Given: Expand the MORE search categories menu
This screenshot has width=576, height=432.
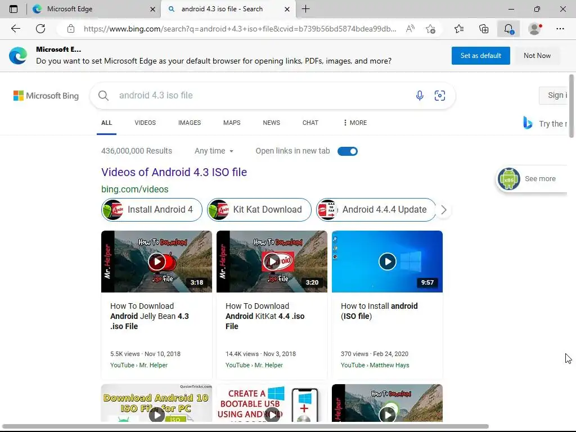Looking at the screenshot, I should pos(355,123).
